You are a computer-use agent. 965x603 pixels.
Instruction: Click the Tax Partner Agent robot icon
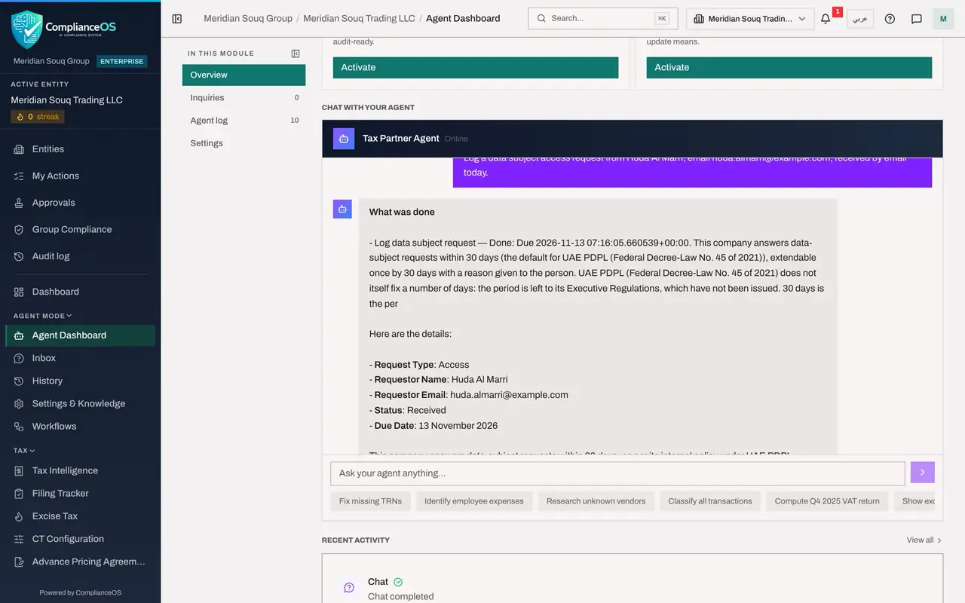(344, 139)
